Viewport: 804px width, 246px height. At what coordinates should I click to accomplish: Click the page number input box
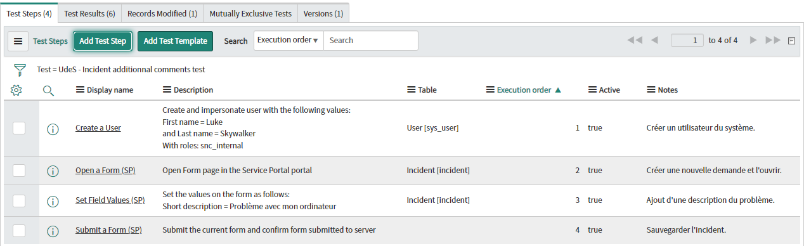click(687, 41)
